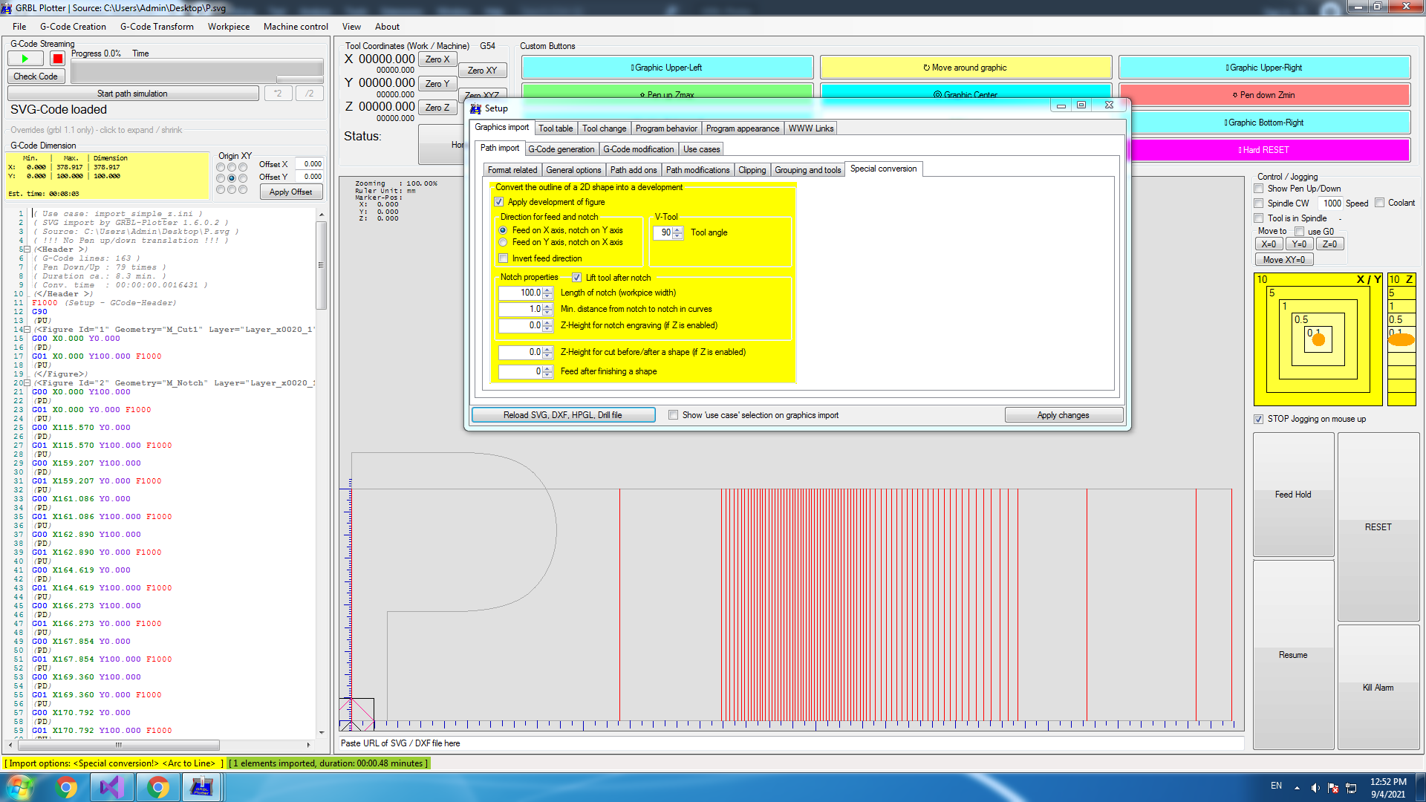Select Feed on Y axis, notch on X axis
Image resolution: width=1426 pixels, height=802 pixels.
point(503,242)
